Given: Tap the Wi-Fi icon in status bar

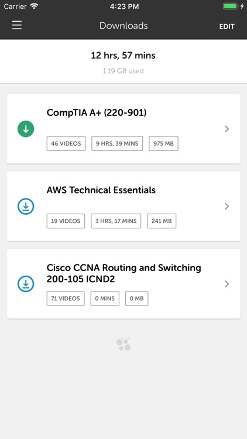Looking at the screenshot, I should [x=34, y=6].
